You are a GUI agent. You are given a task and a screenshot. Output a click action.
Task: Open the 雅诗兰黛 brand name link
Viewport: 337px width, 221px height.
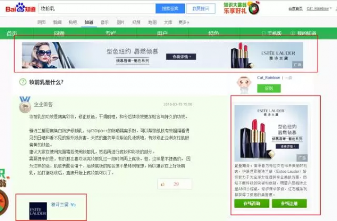click(x=60, y=205)
